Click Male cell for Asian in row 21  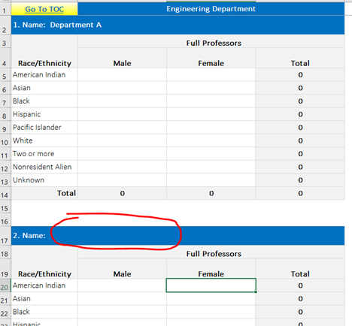[x=122, y=299]
